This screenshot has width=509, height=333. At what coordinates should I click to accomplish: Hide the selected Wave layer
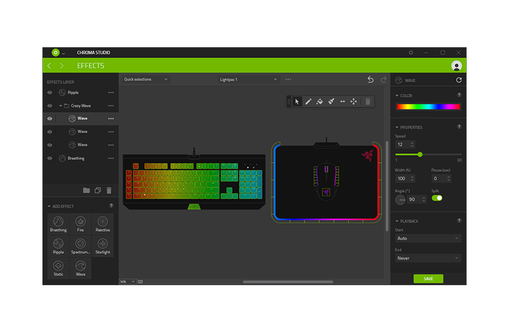[x=50, y=119]
